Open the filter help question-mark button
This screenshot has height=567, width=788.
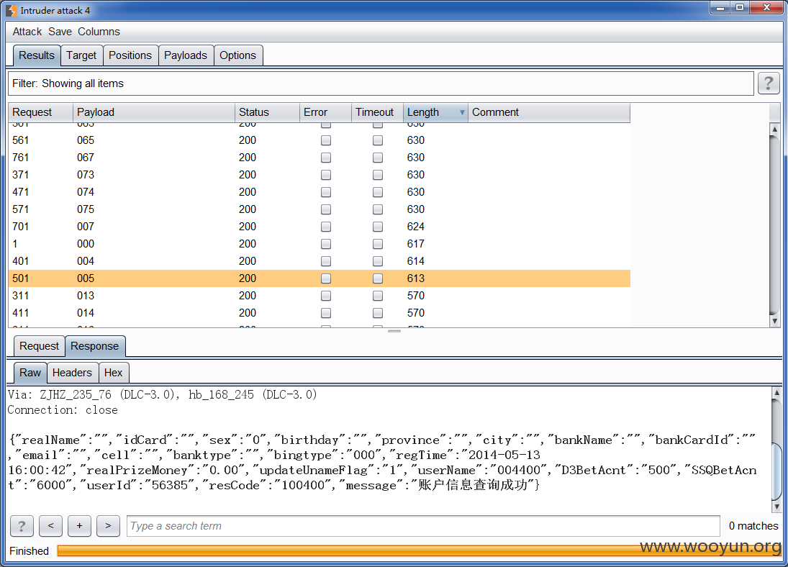769,83
